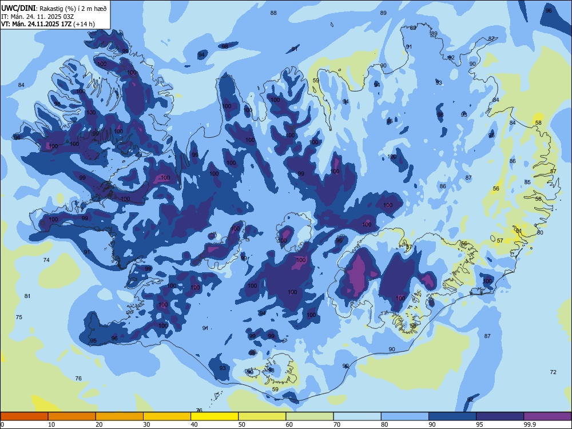Click the '88' humidity value on map
Screen dimensions: 572x429
tap(273, 13)
